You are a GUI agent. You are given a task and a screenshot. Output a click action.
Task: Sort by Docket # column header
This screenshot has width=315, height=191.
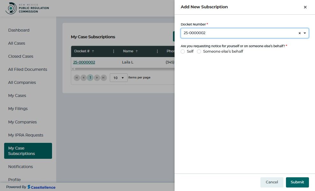pos(82,51)
